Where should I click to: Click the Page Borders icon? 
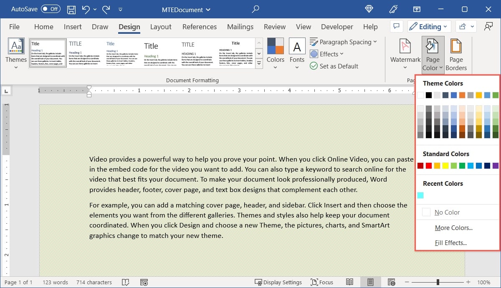[456, 53]
